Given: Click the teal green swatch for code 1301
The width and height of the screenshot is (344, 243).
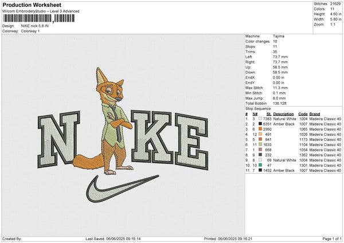Looking at the screenshot, I should click(x=260, y=165).
